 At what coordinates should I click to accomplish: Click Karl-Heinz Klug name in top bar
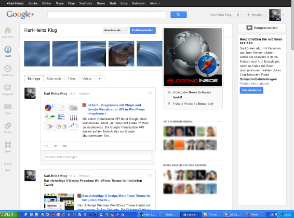click(221, 15)
